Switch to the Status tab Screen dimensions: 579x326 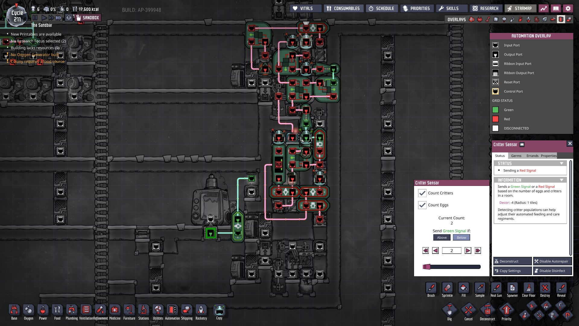click(x=500, y=156)
